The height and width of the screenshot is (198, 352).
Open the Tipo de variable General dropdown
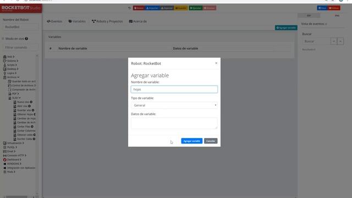click(174, 105)
